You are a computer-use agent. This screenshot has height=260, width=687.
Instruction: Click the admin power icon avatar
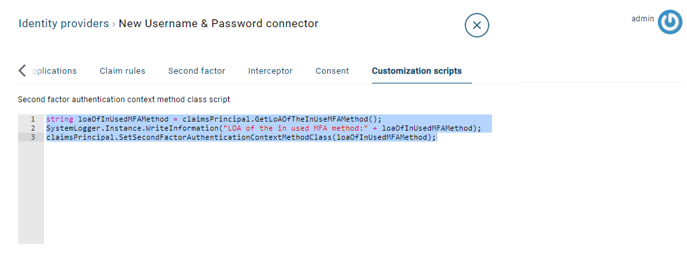coord(670,23)
